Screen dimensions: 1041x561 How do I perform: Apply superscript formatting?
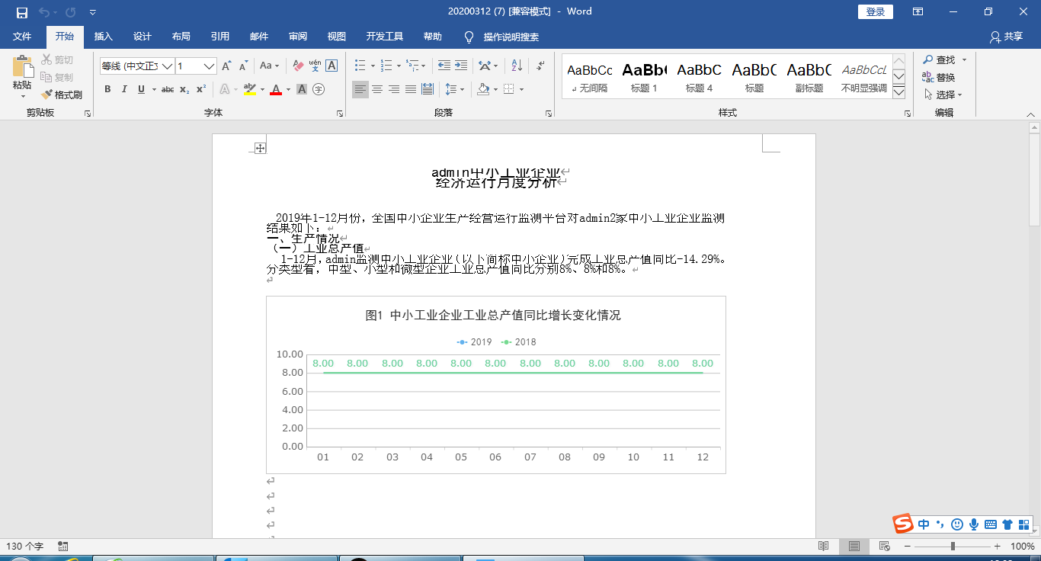click(201, 89)
